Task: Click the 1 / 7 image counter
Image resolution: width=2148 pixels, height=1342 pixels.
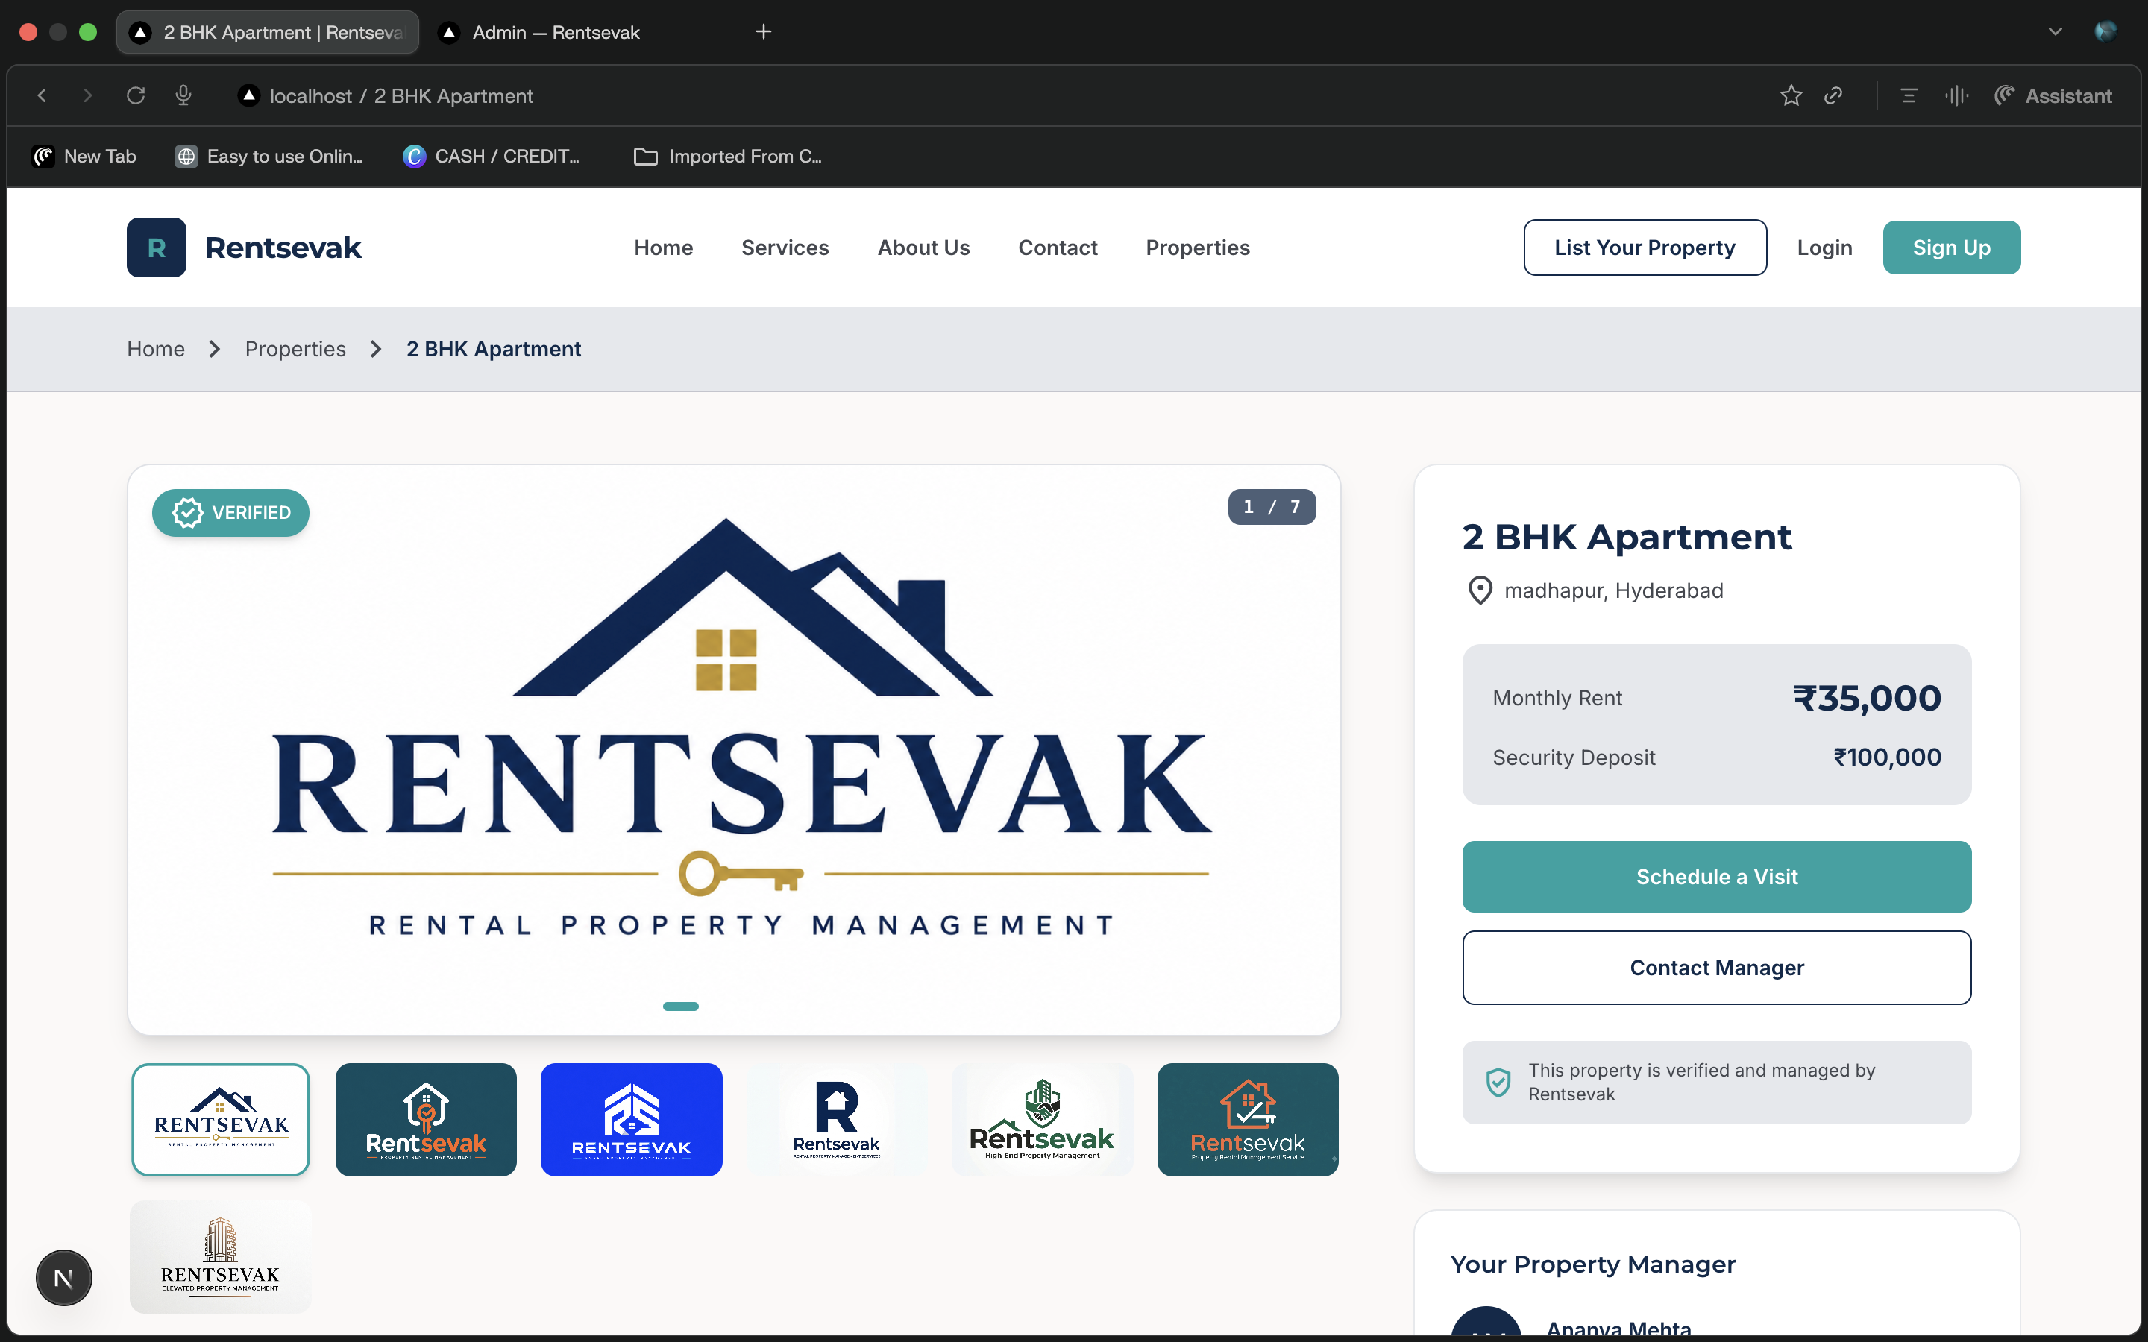Action: [x=1272, y=507]
